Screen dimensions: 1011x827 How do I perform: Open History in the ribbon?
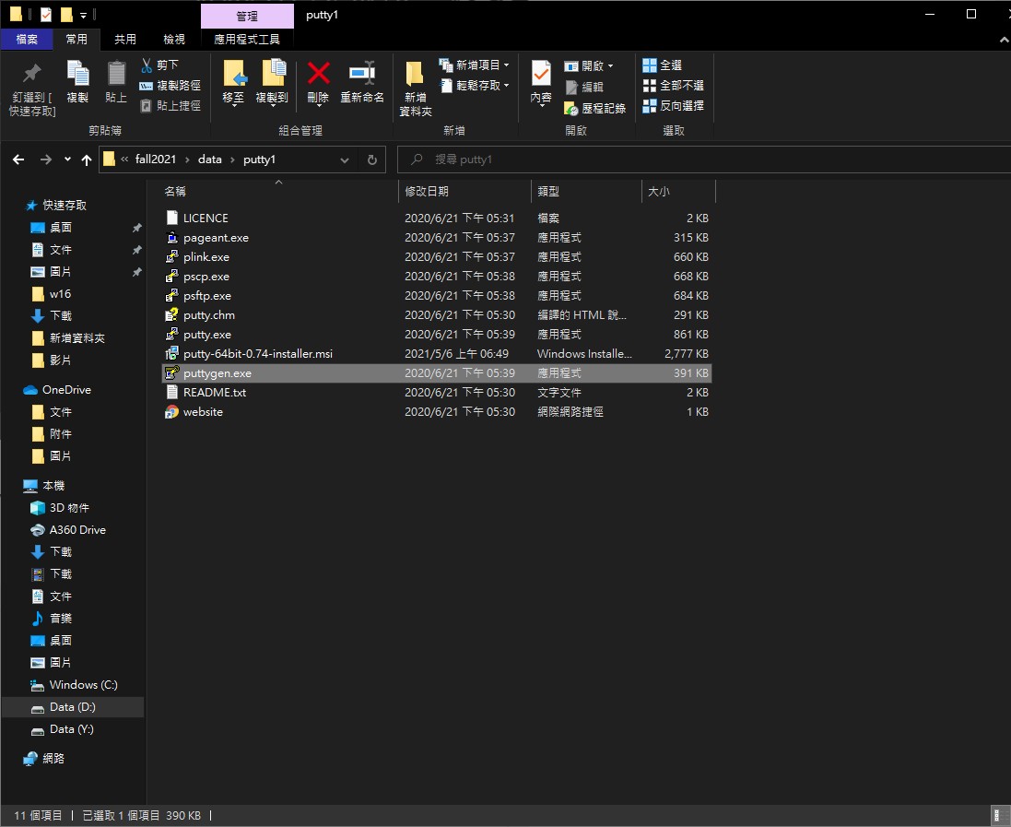coord(594,108)
